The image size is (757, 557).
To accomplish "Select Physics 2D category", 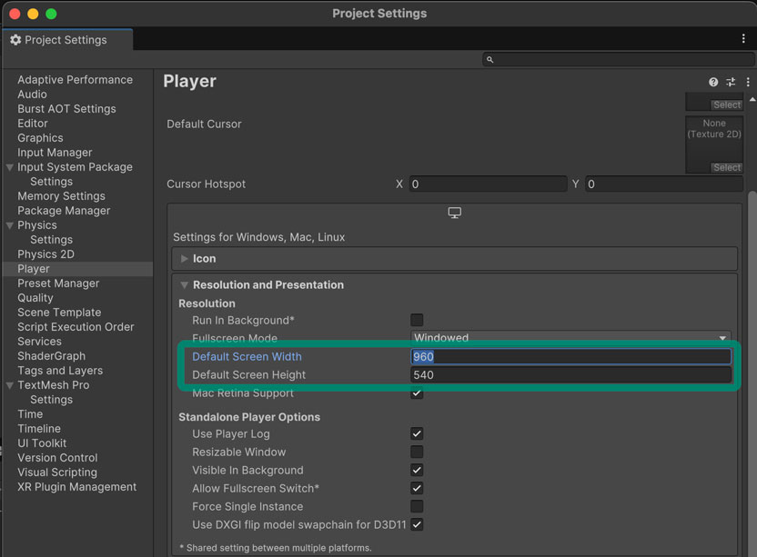I will point(45,254).
